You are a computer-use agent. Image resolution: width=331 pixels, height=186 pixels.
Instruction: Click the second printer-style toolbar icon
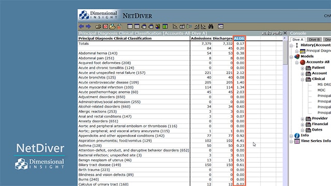pos(151,26)
